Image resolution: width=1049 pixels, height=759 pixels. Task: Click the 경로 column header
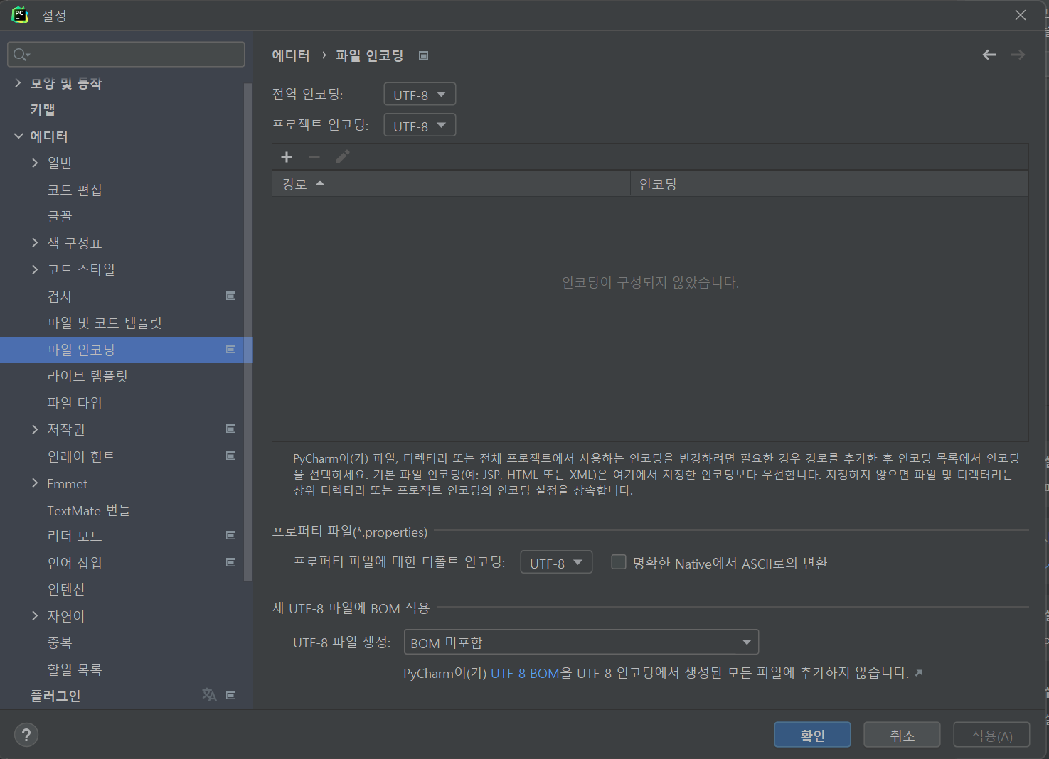point(451,184)
